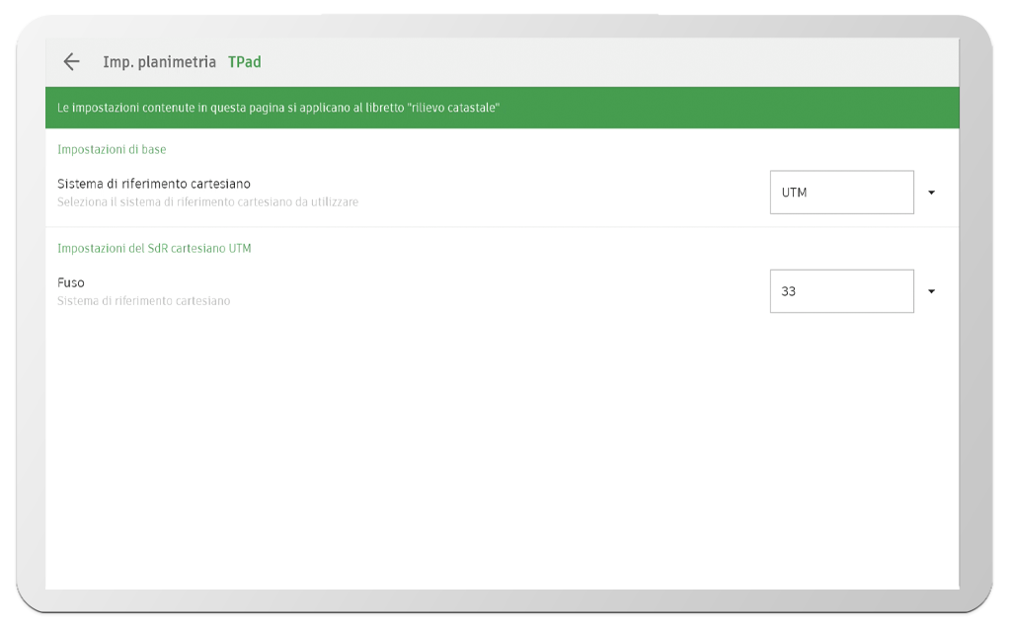Click the arrow icon left of Imp. planimetria
Image resolution: width=1011 pixels, height=631 pixels.
pos(70,61)
